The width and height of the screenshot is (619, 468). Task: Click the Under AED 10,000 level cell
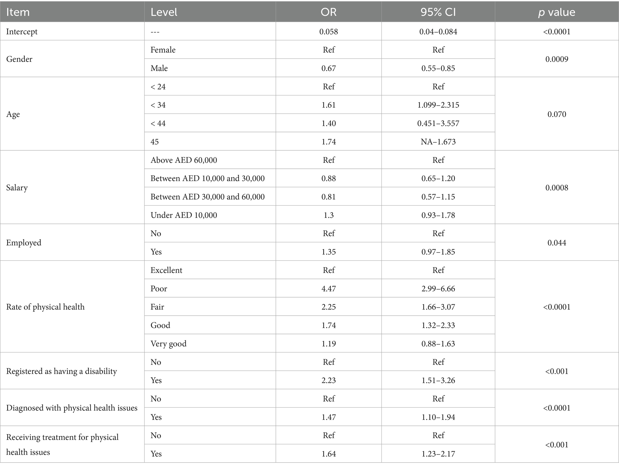(184, 215)
